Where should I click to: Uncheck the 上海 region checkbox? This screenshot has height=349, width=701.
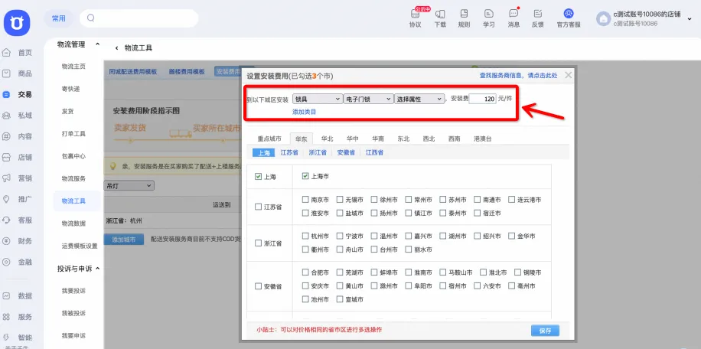pyautogui.click(x=258, y=177)
